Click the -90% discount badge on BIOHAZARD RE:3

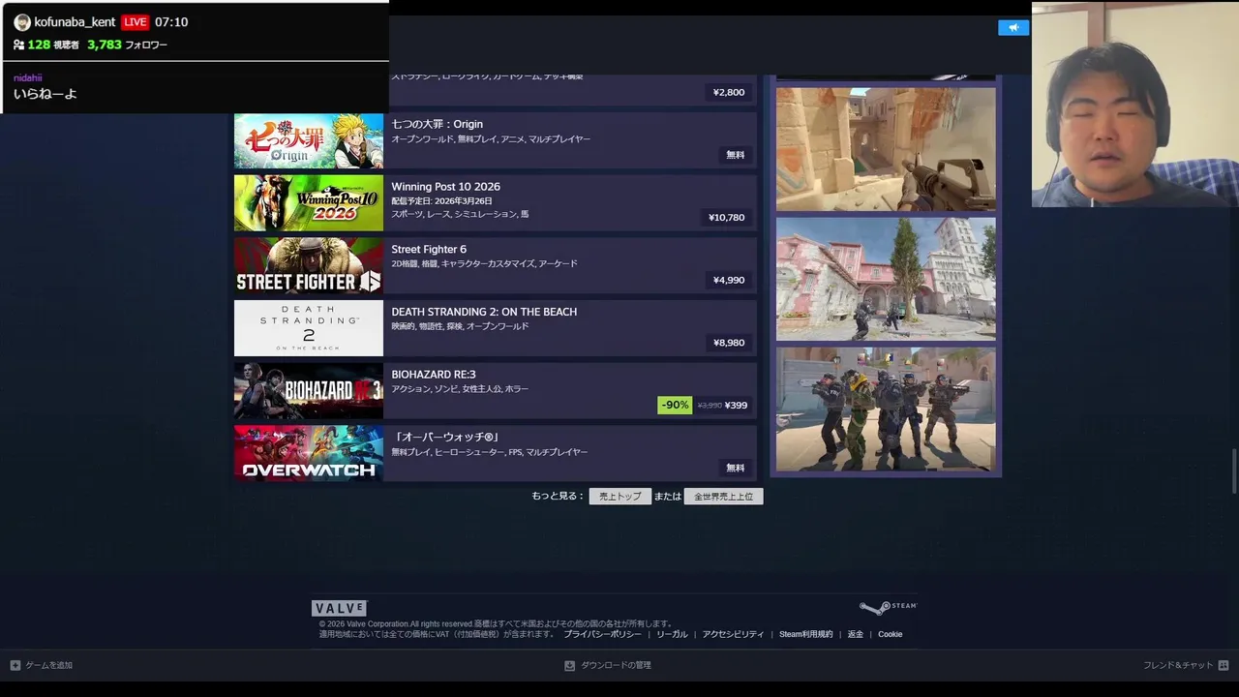click(675, 405)
